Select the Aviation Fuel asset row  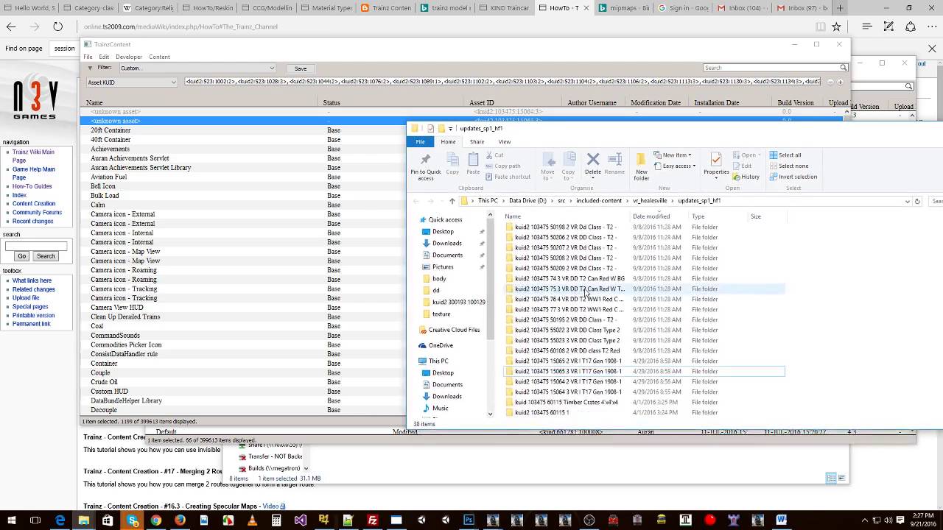pyautogui.click(x=243, y=177)
